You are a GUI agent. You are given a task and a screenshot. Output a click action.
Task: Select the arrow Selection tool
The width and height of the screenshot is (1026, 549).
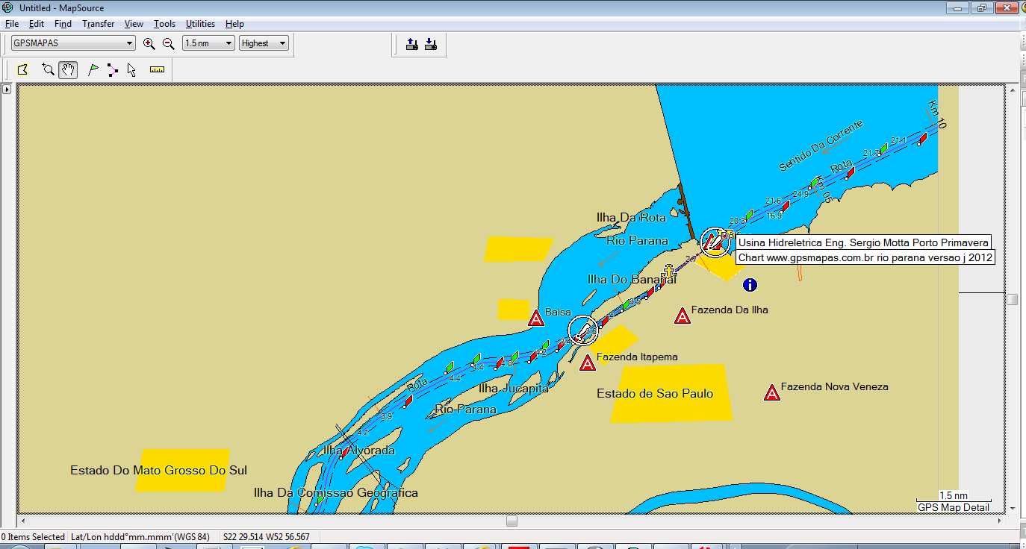(131, 70)
